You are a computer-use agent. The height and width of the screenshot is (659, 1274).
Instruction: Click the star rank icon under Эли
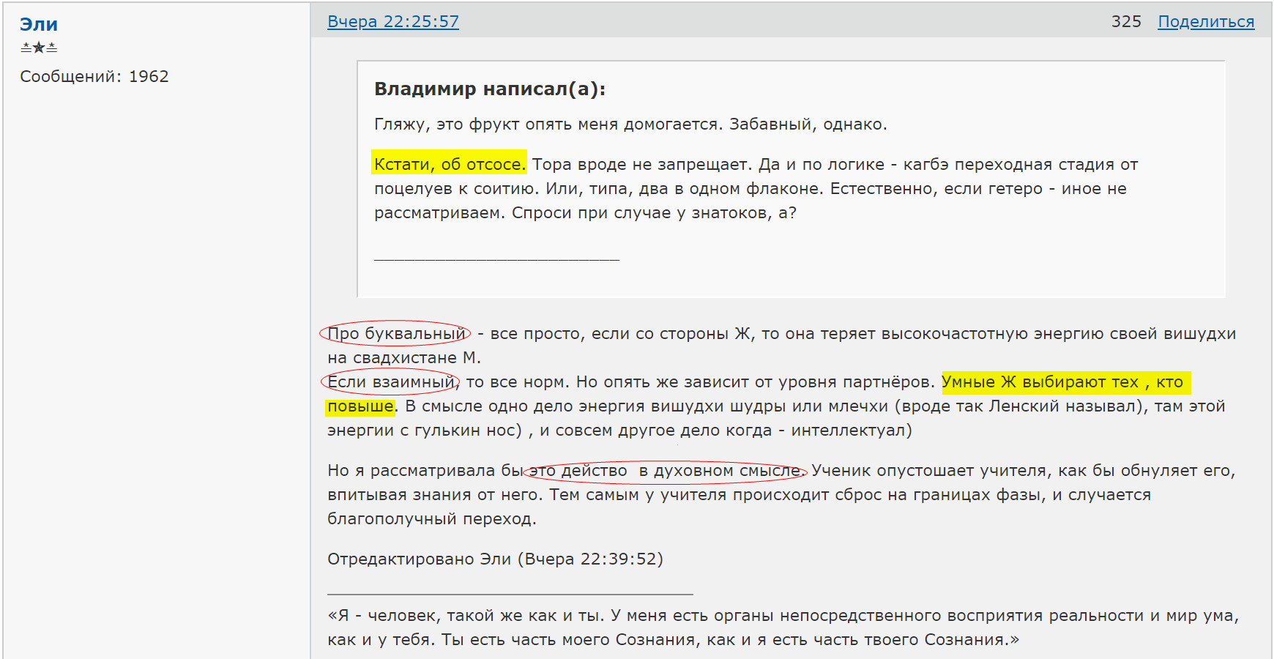pyautogui.click(x=37, y=46)
